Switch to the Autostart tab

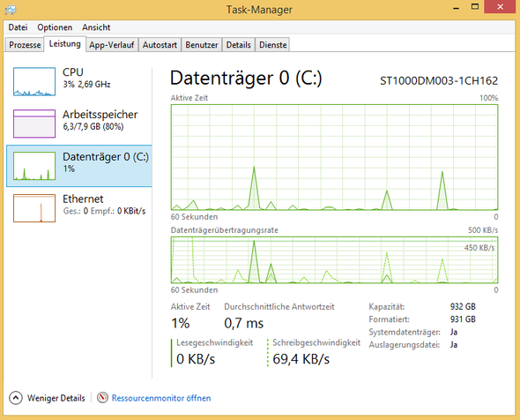coord(160,45)
